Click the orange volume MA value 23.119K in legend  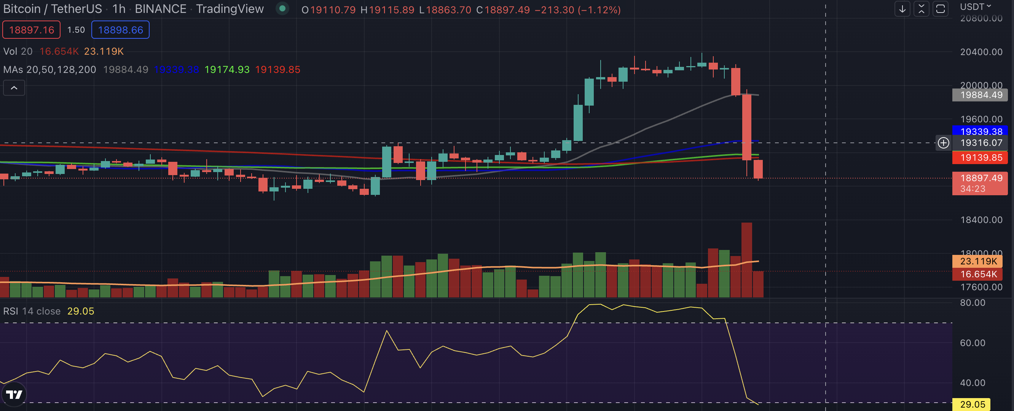(x=104, y=51)
